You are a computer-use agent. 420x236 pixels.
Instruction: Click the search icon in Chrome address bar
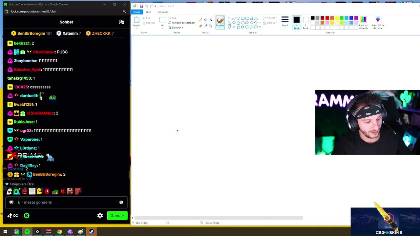tap(124, 11)
